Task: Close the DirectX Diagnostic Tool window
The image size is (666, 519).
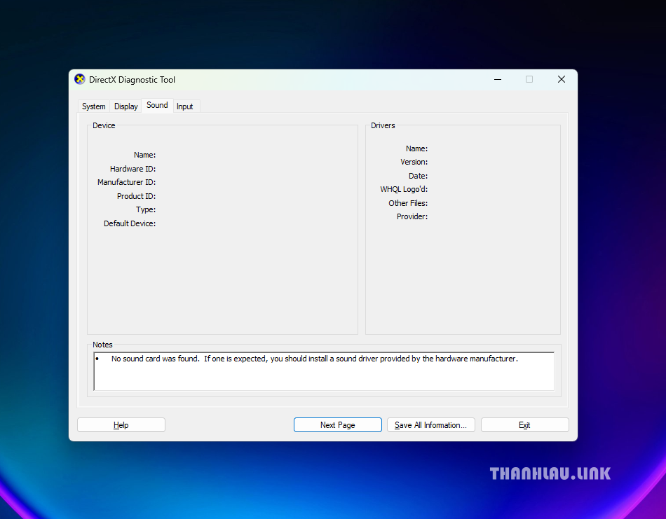Action: 562,79
